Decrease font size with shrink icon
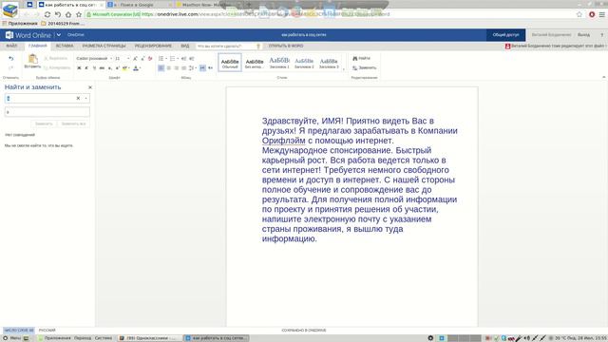The height and width of the screenshot is (342, 608). point(142,59)
